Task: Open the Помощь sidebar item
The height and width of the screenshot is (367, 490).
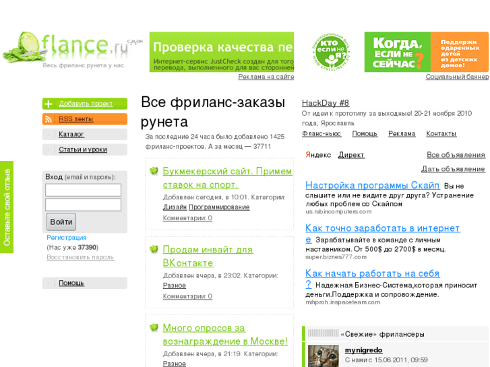Action: [x=71, y=283]
